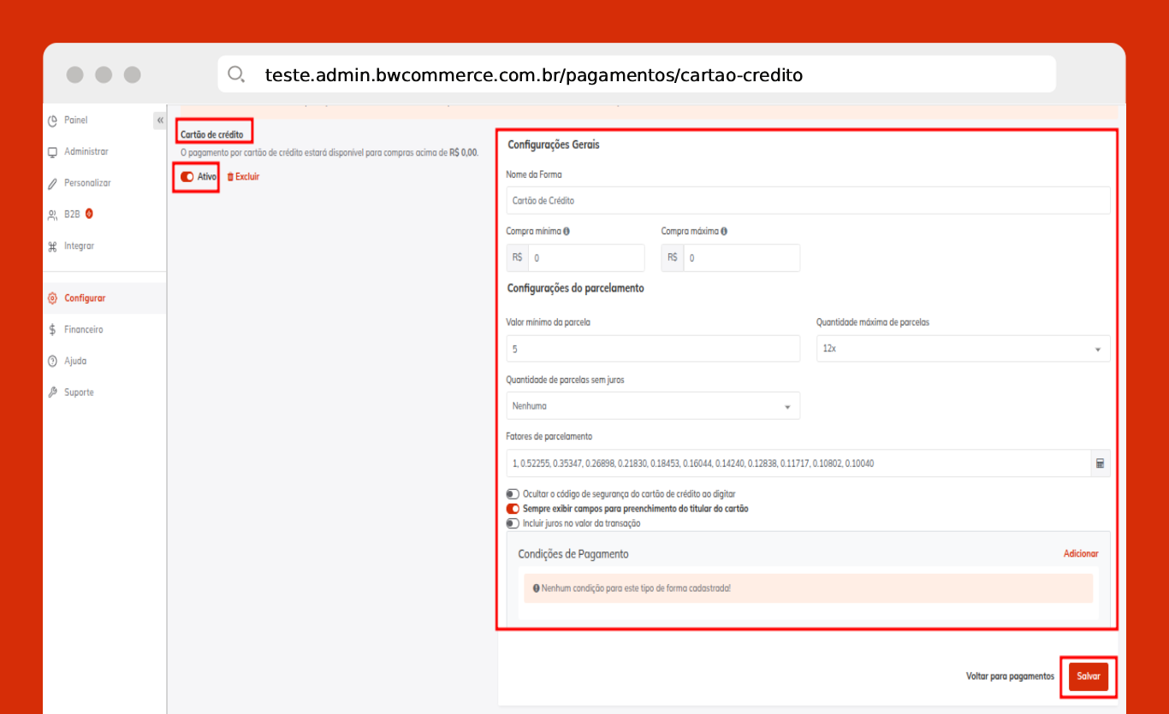
Task: Click Adicionar in Condições de Pagamento
Action: click(x=1080, y=554)
